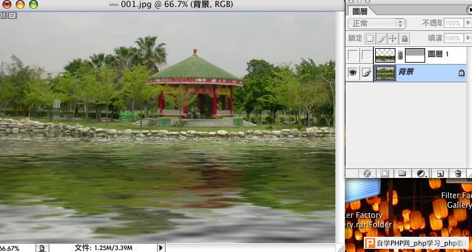472x252 pixels.
Task: Add a layer mask button
Action: click(385, 173)
